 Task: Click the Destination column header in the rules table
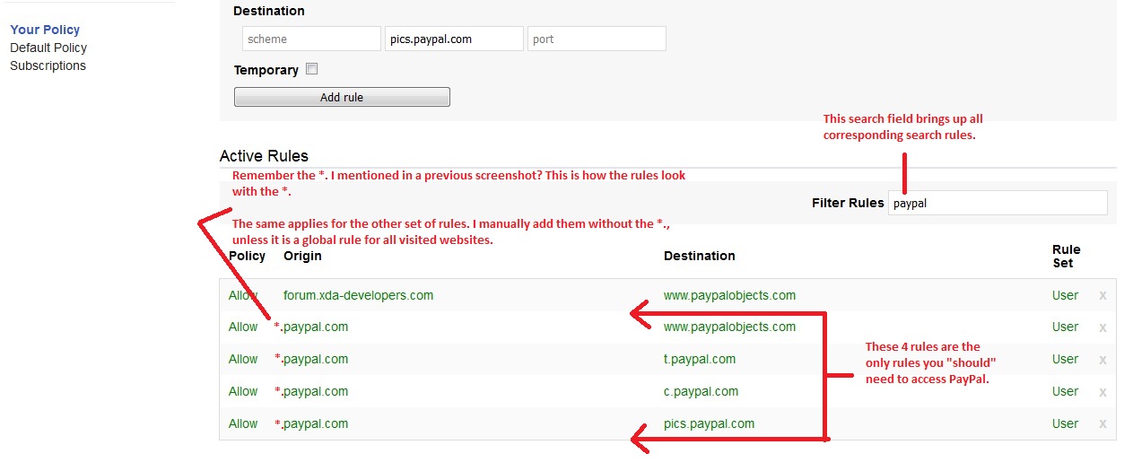700,256
